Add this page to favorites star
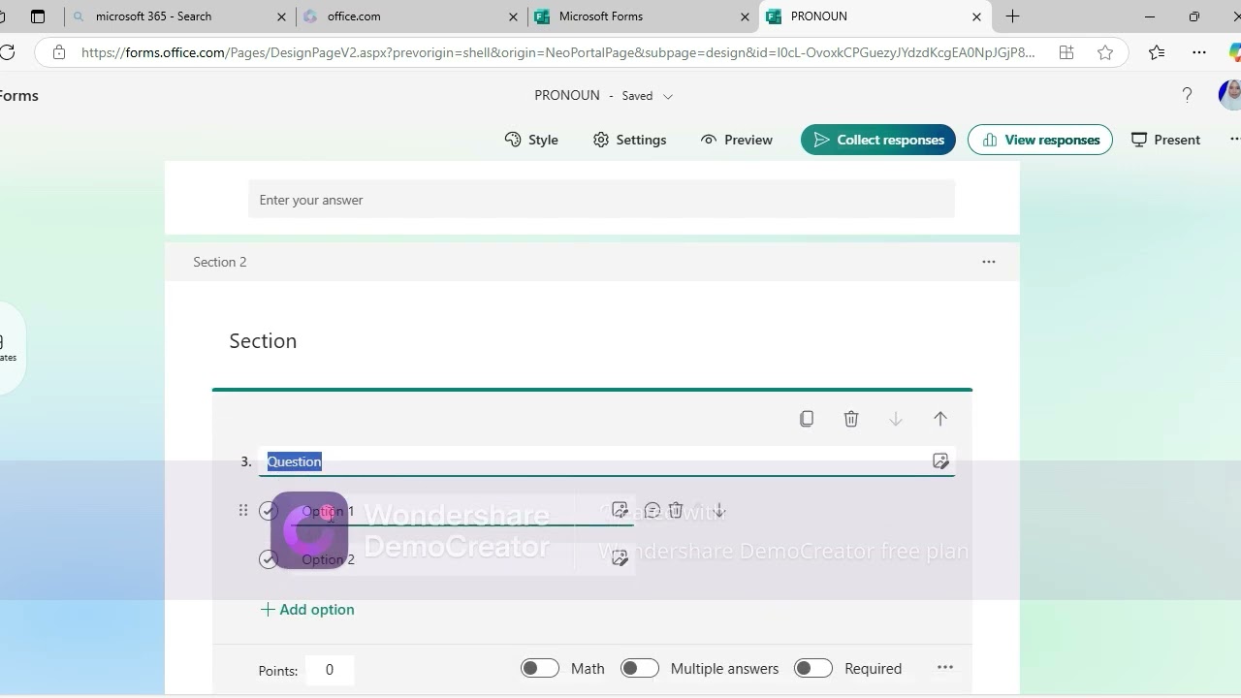This screenshot has height=698, width=1241. click(1105, 52)
